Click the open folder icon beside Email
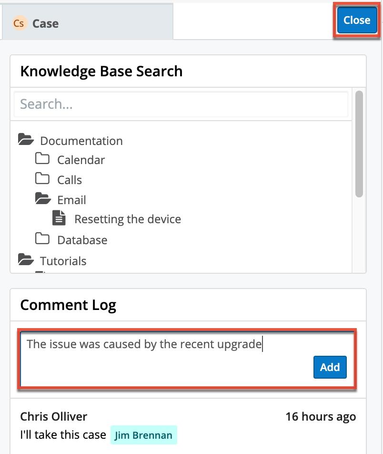 42,198
